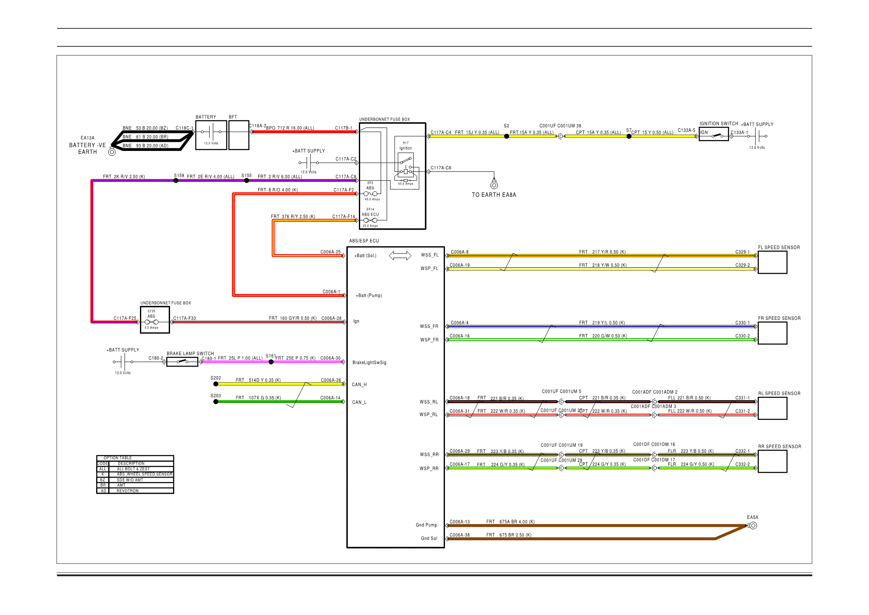Image resolution: width=869 pixels, height=615 pixels.
Task: Click the double-headed arrow inside ABS/ESP ECU
Action: (x=400, y=255)
